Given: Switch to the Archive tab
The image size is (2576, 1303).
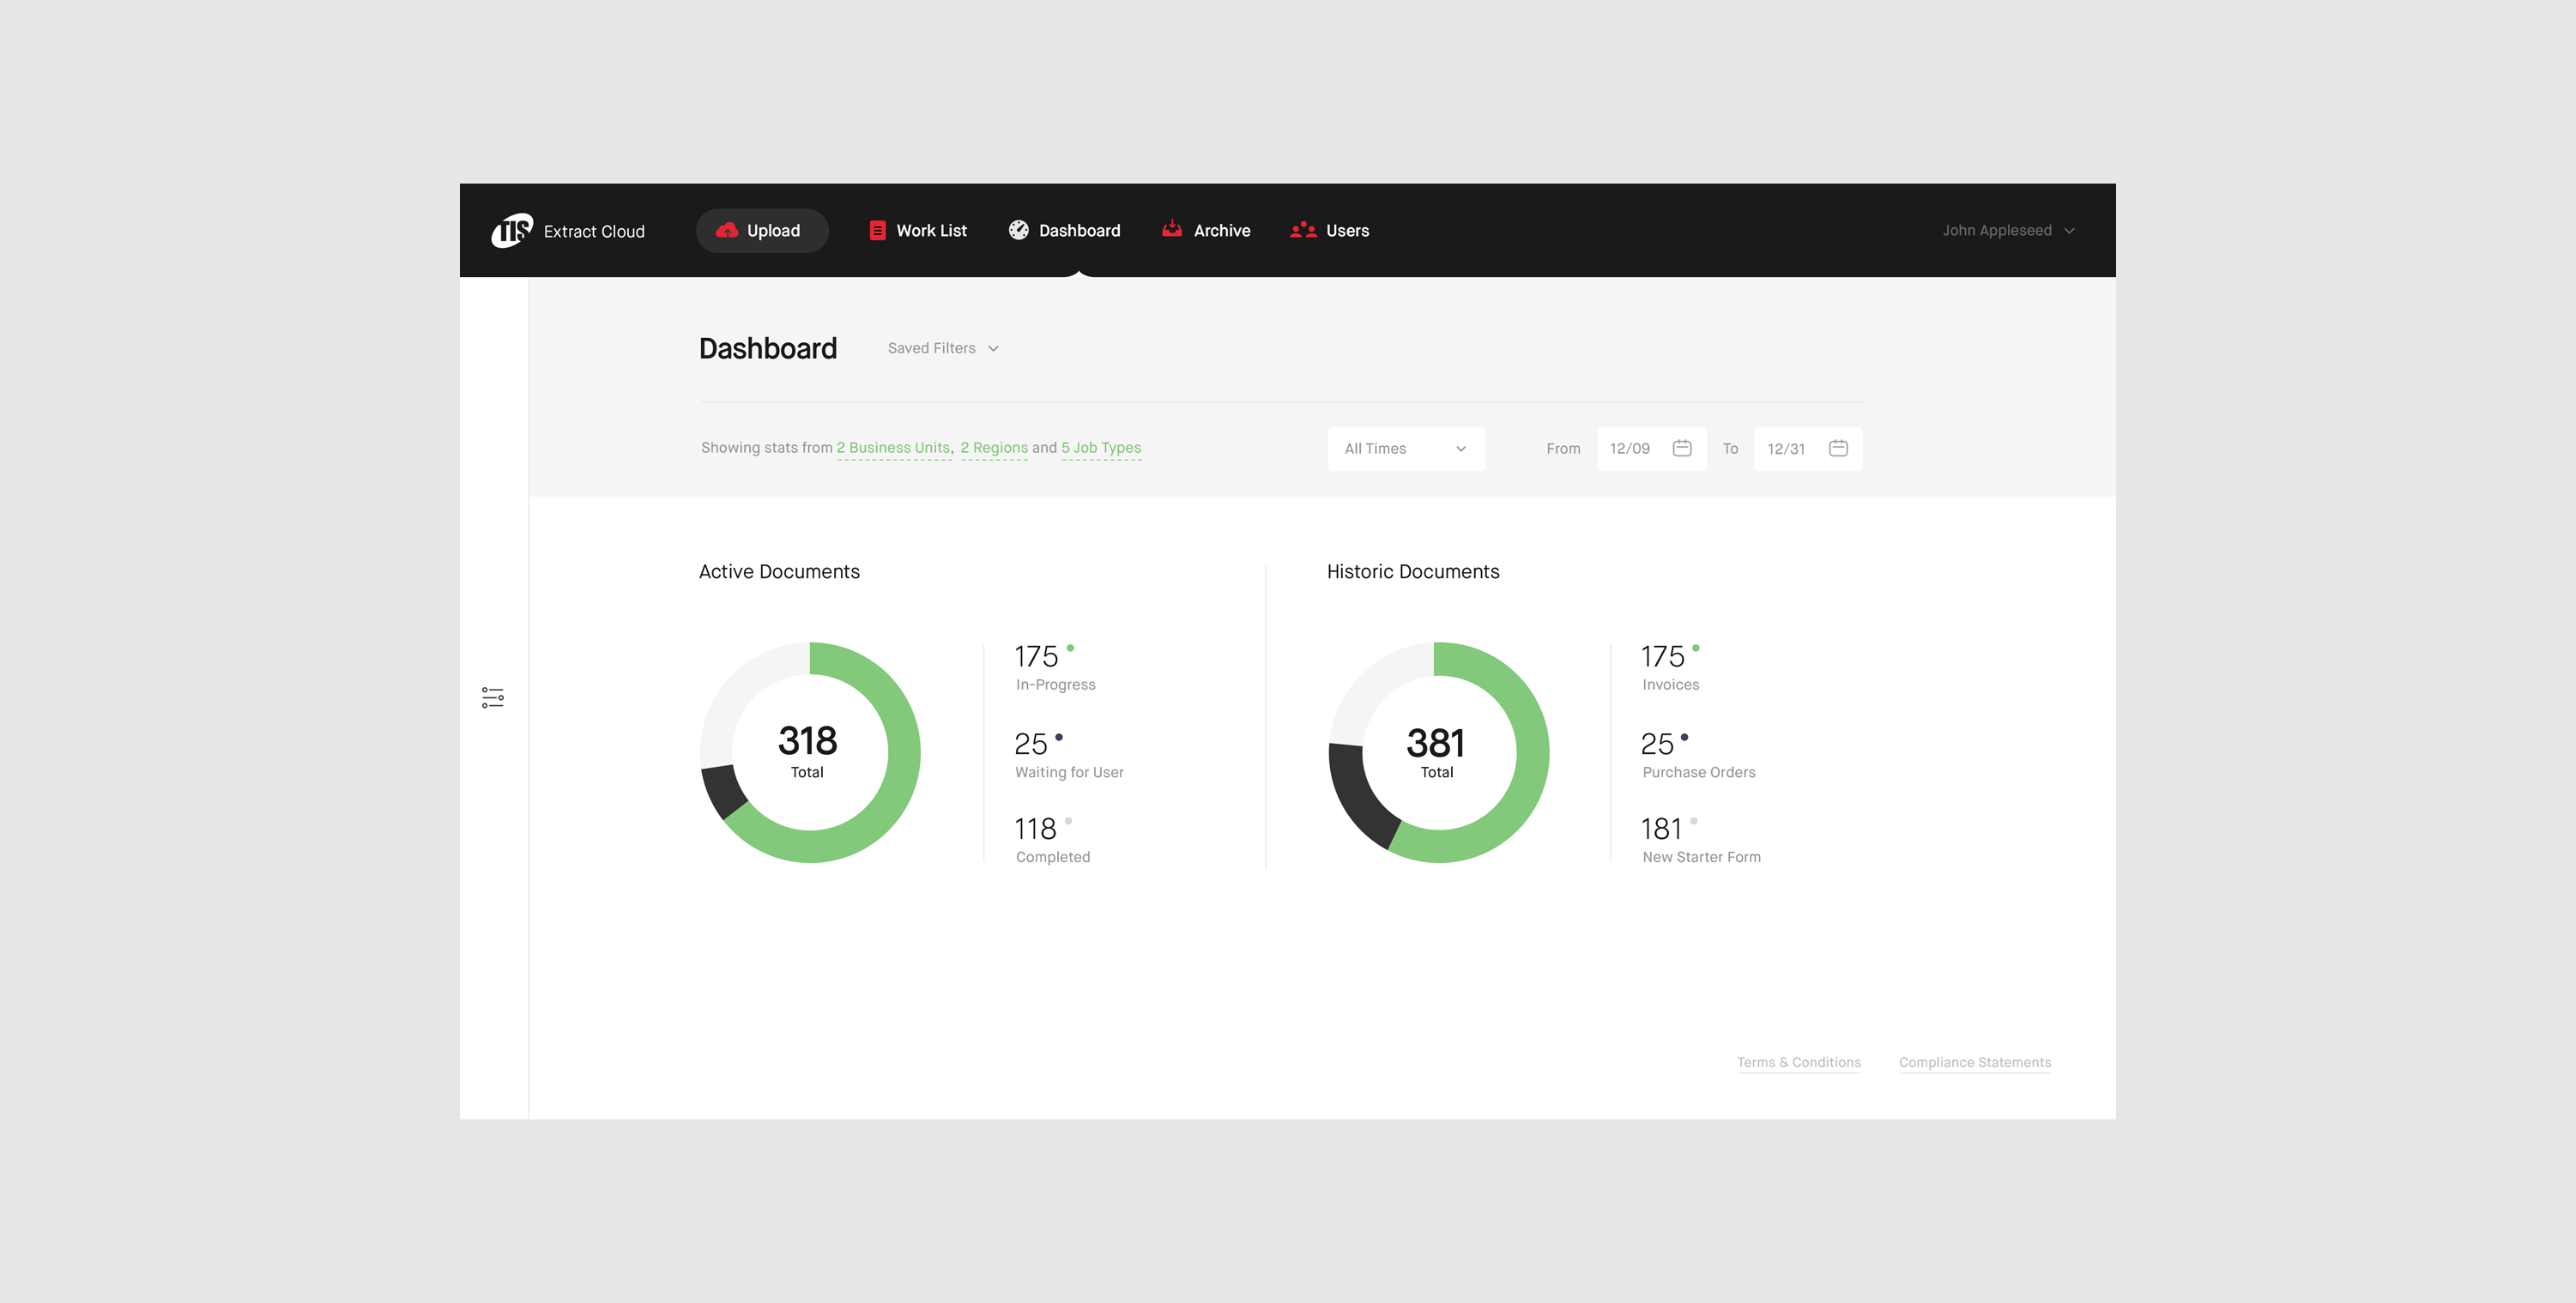Looking at the screenshot, I should pyautogui.click(x=1221, y=231).
